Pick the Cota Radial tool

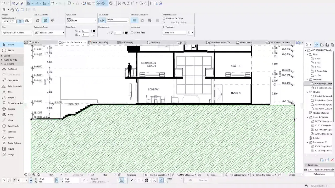(x=12, y=80)
